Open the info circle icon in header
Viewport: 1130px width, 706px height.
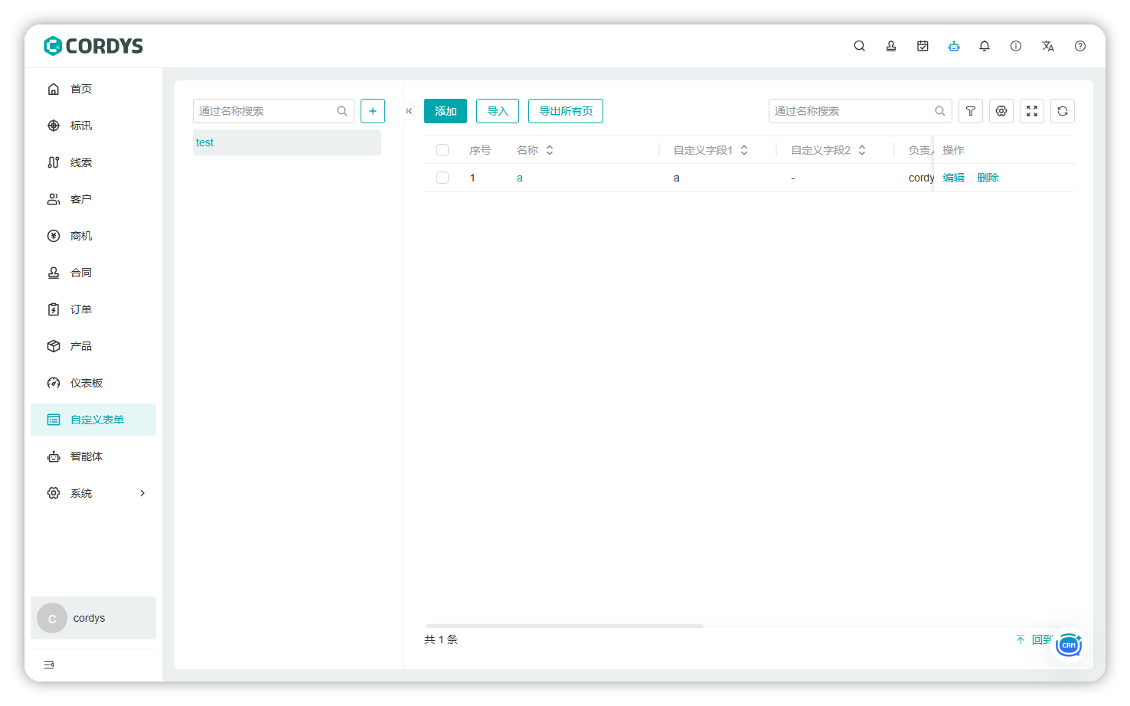pos(1016,46)
